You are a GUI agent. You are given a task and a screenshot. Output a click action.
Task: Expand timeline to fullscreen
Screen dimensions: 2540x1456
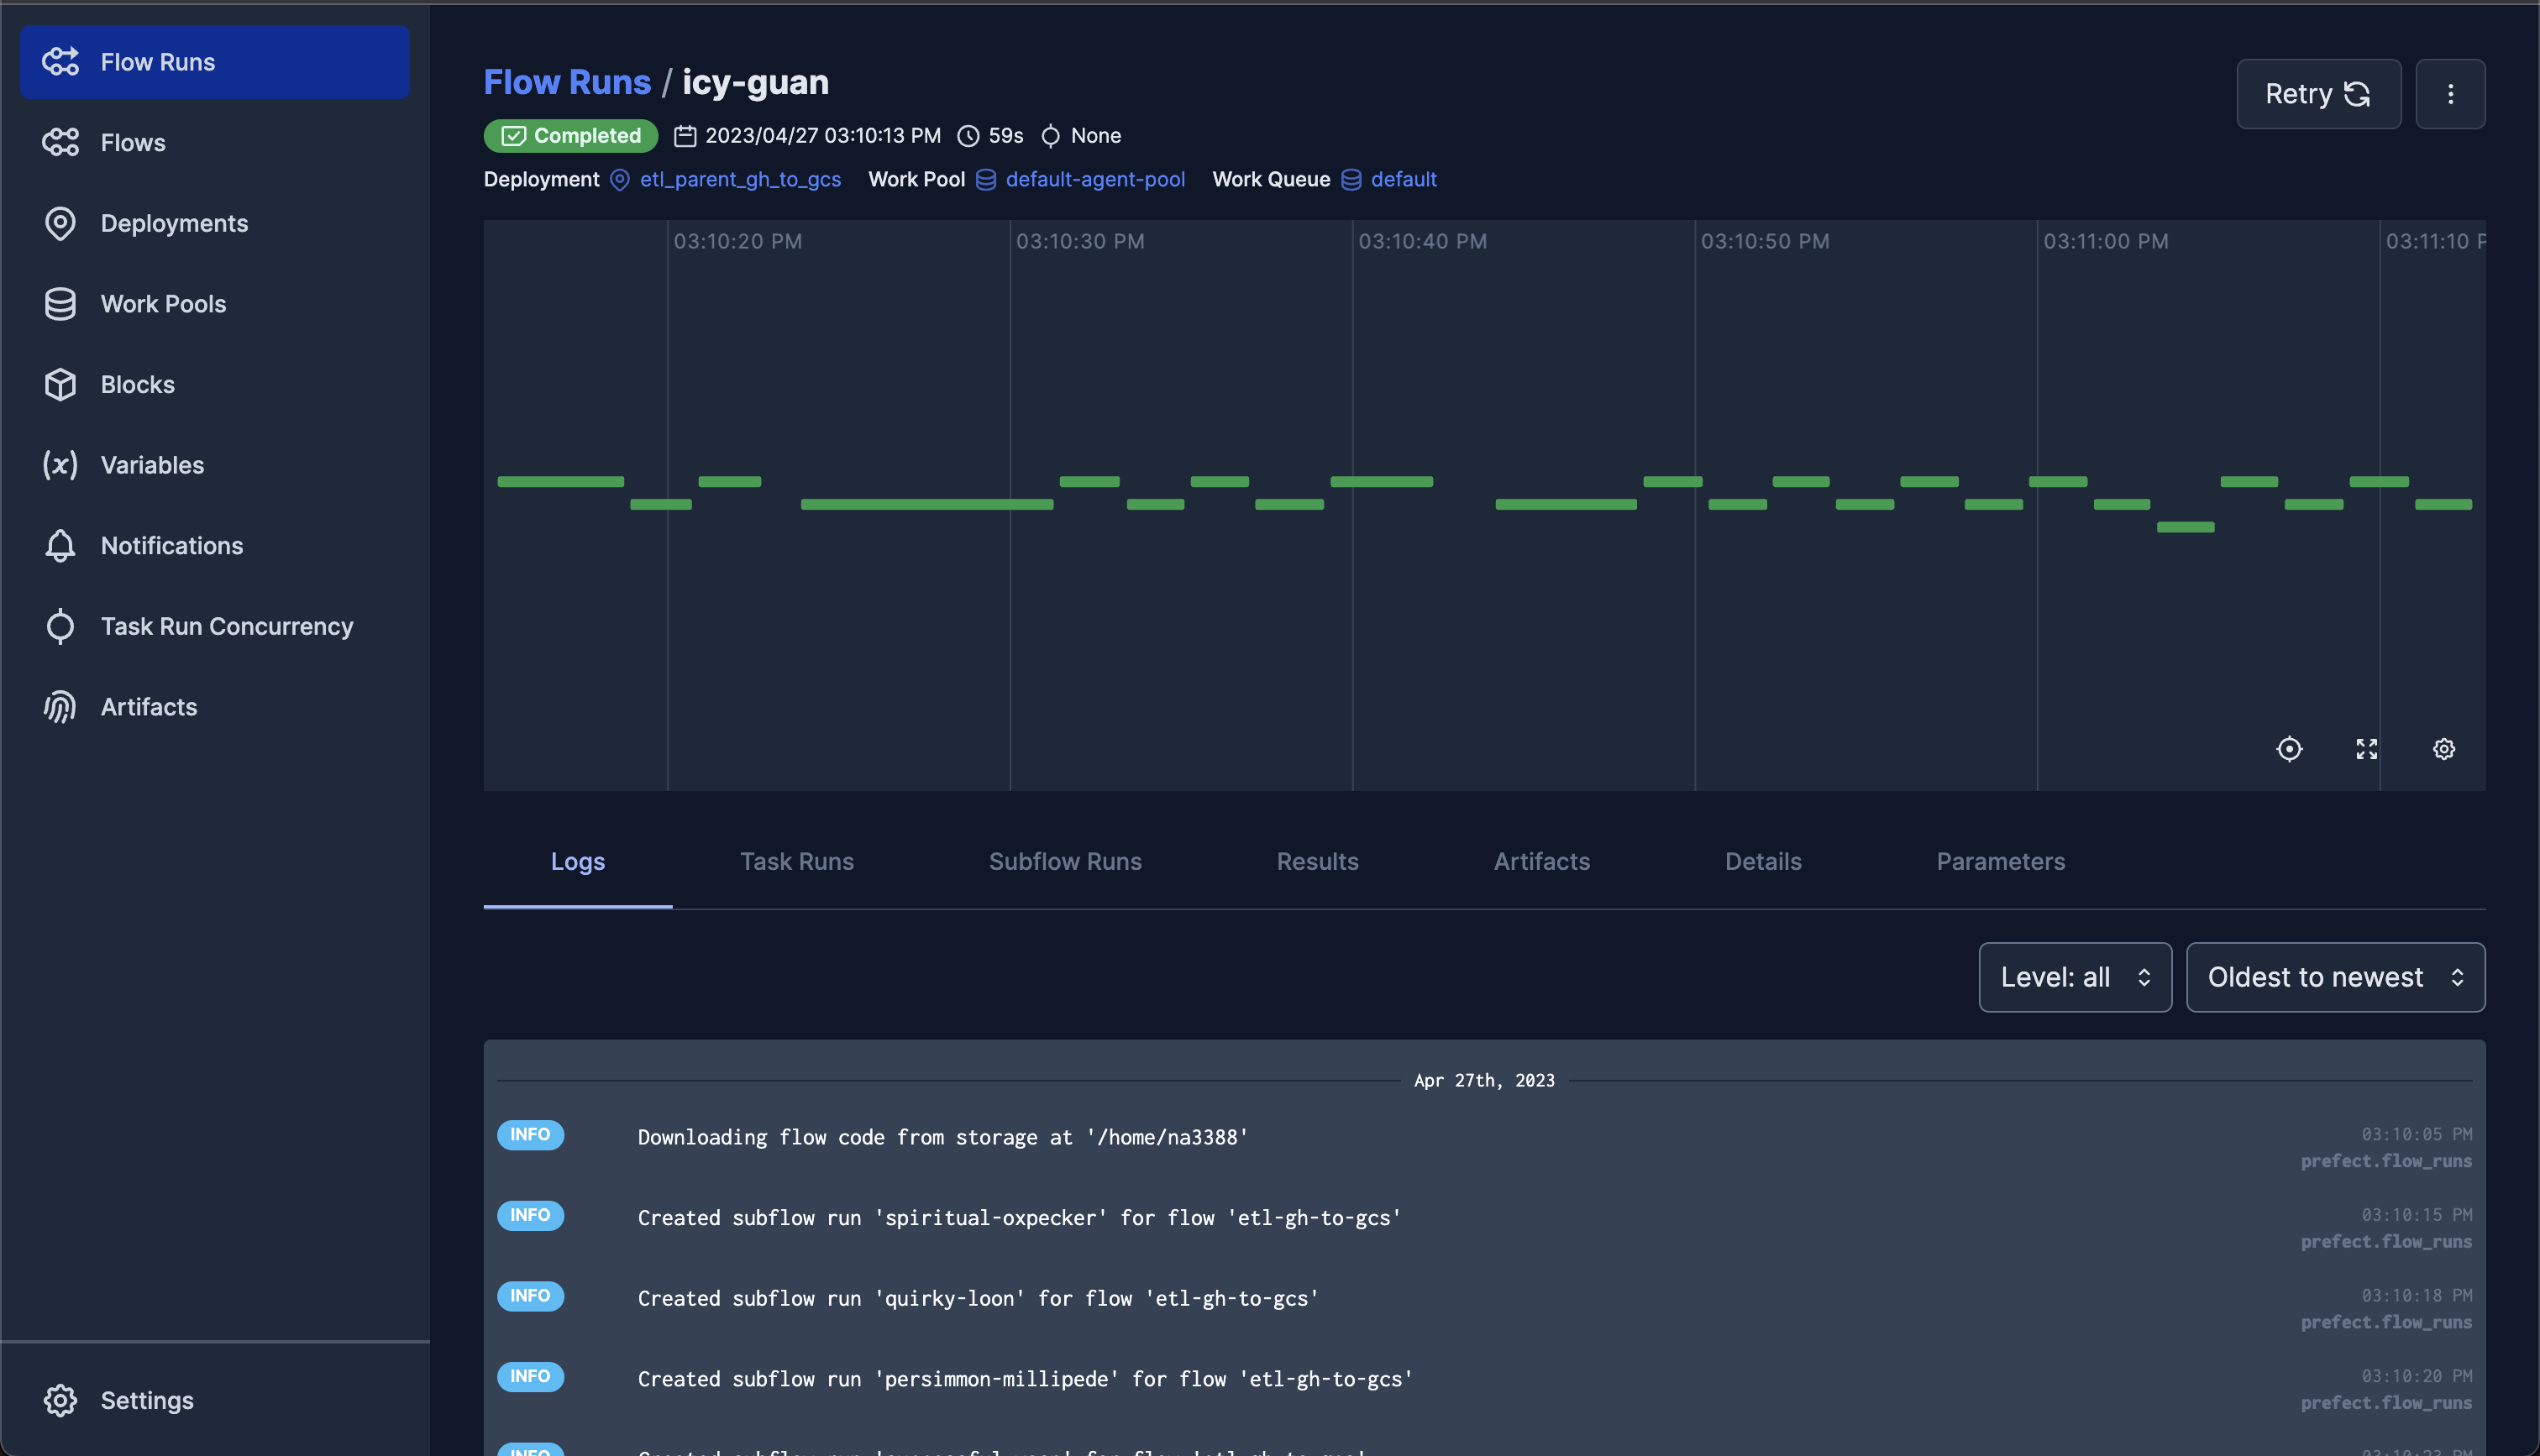point(2366,749)
